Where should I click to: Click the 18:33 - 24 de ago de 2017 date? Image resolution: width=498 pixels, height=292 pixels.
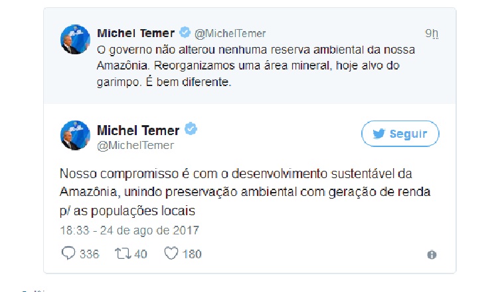tap(129, 230)
